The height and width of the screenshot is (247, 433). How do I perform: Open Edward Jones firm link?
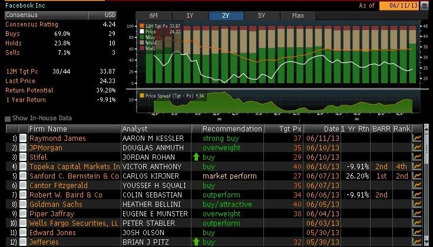point(52,232)
